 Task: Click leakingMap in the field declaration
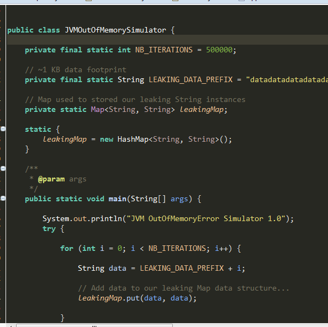(202, 110)
